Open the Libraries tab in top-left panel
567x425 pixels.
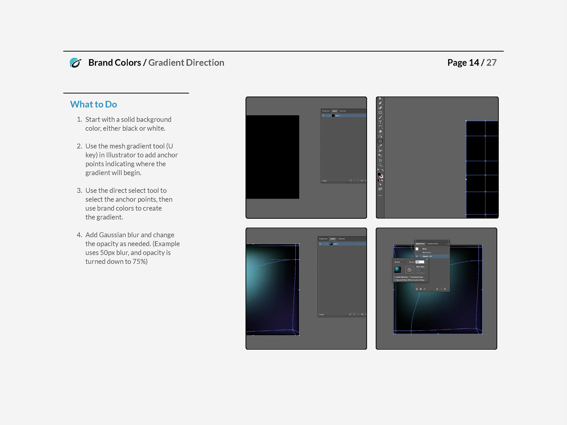(343, 111)
